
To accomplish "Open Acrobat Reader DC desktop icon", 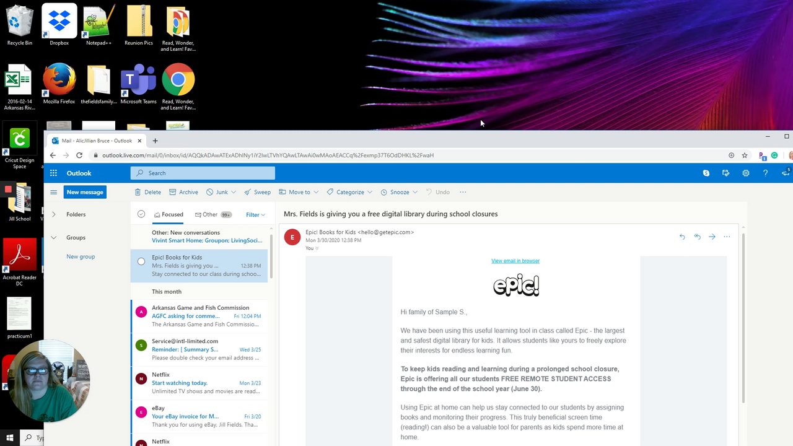I will [x=20, y=261].
